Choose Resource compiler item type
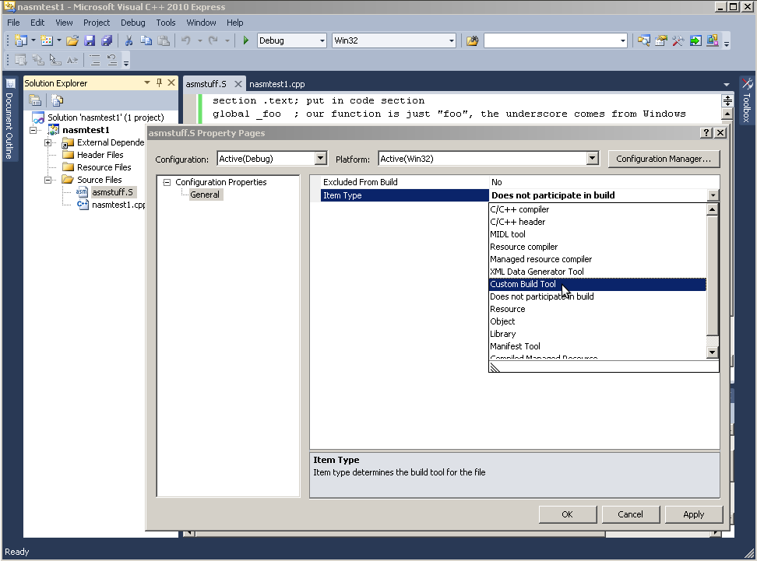Screen dimensions: 757x561 point(597,247)
